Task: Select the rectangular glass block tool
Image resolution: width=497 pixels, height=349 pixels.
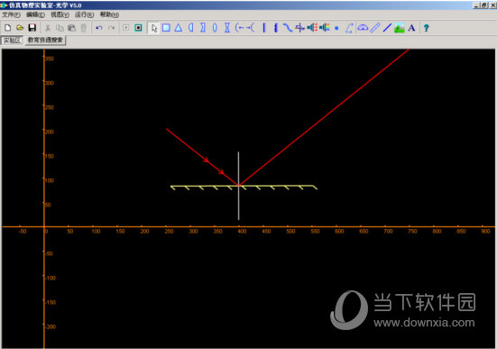Action: 166,28
